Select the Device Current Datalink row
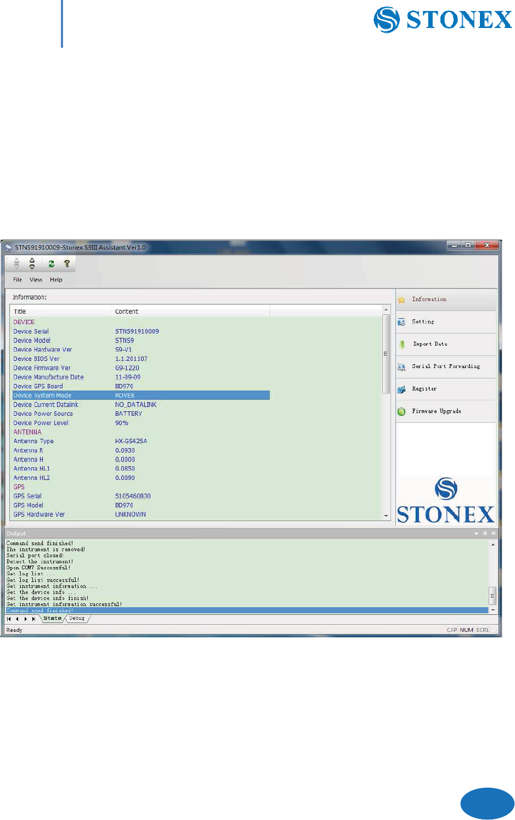 (140, 405)
